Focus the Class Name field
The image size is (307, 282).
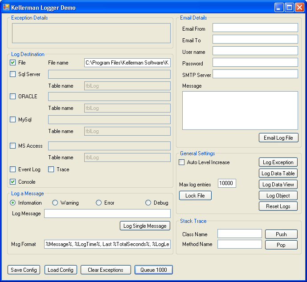[x=240, y=234]
